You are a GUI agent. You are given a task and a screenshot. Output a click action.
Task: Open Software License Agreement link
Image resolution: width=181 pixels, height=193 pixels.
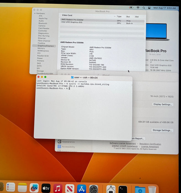(123, 143)
